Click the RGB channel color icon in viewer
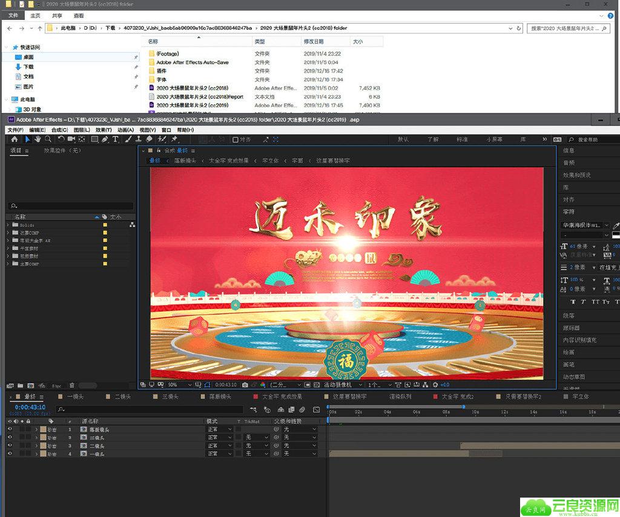Image resolution: width=620 pixels, height=517 pixels. (x=263, y=385)
